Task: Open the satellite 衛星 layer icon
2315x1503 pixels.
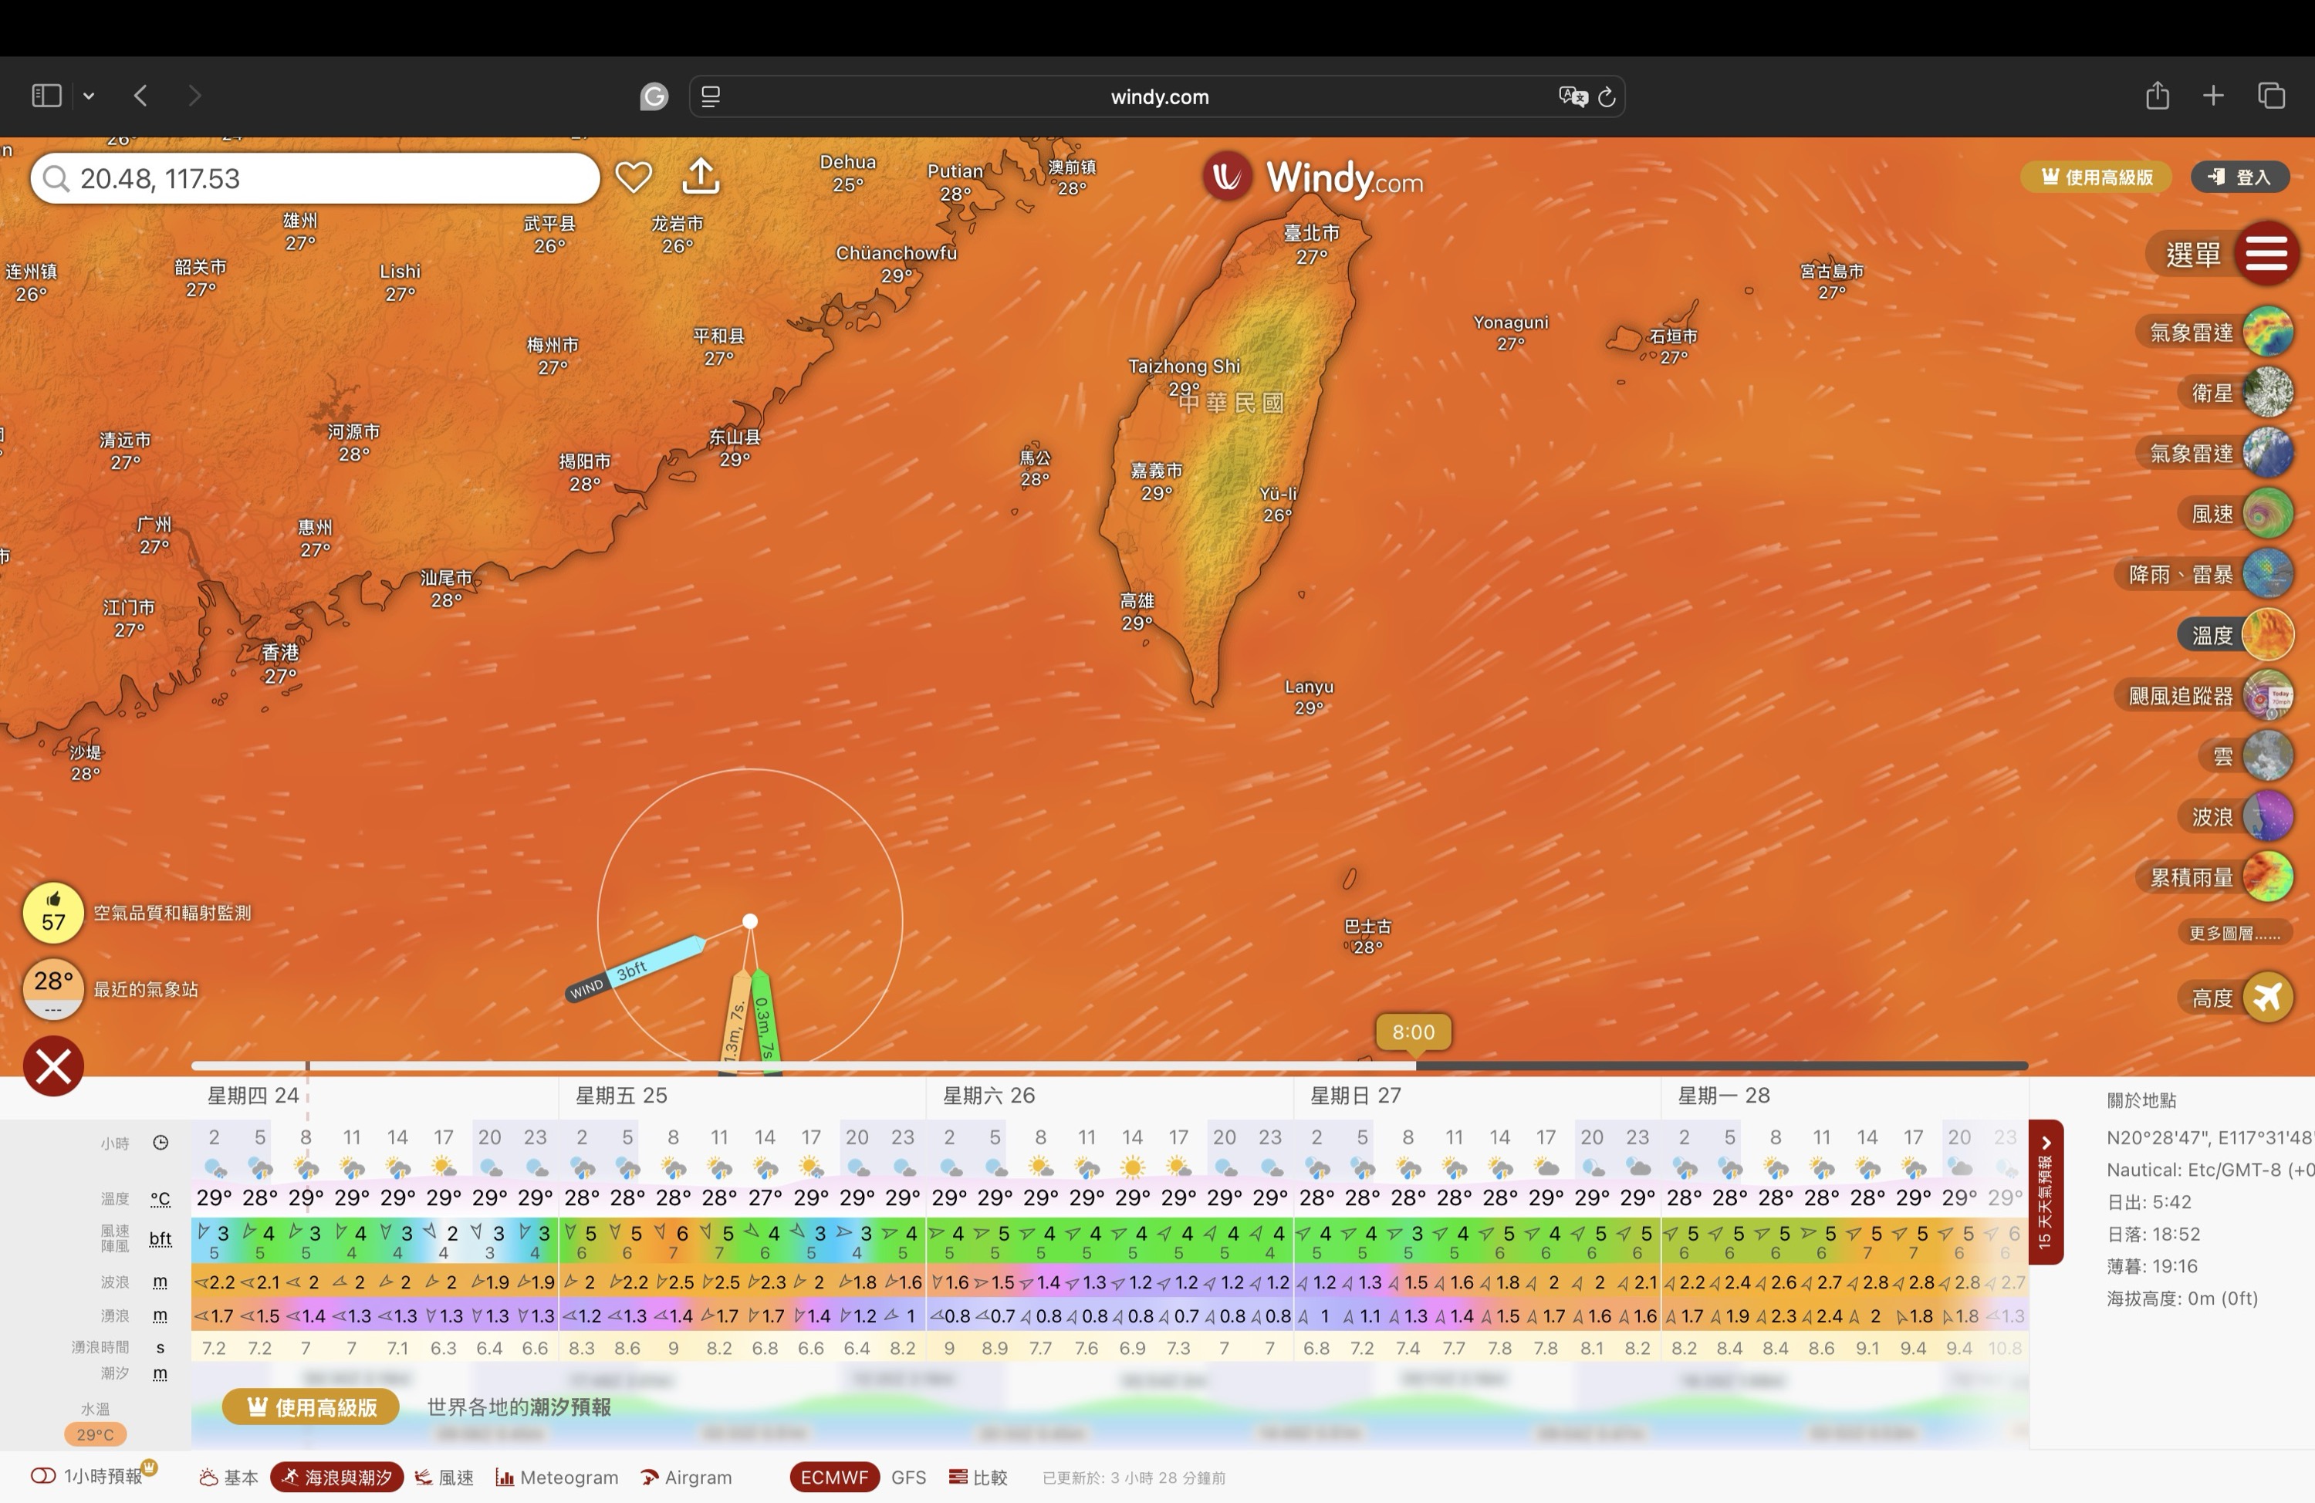Action: pos(2267,393)
